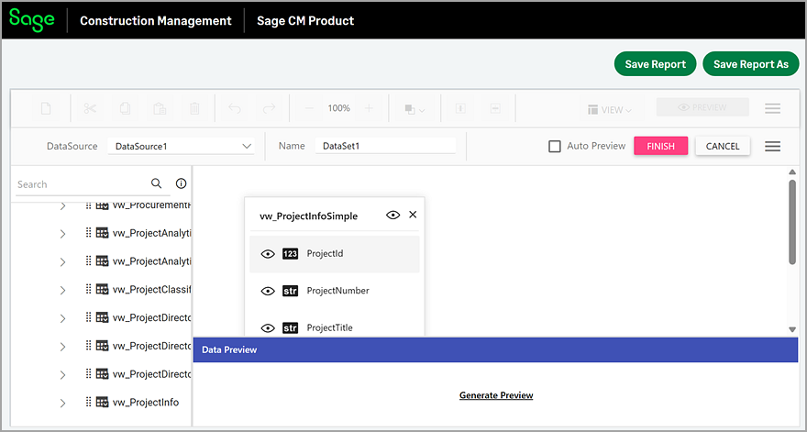Open the VIEW dropdown menu

609,110
